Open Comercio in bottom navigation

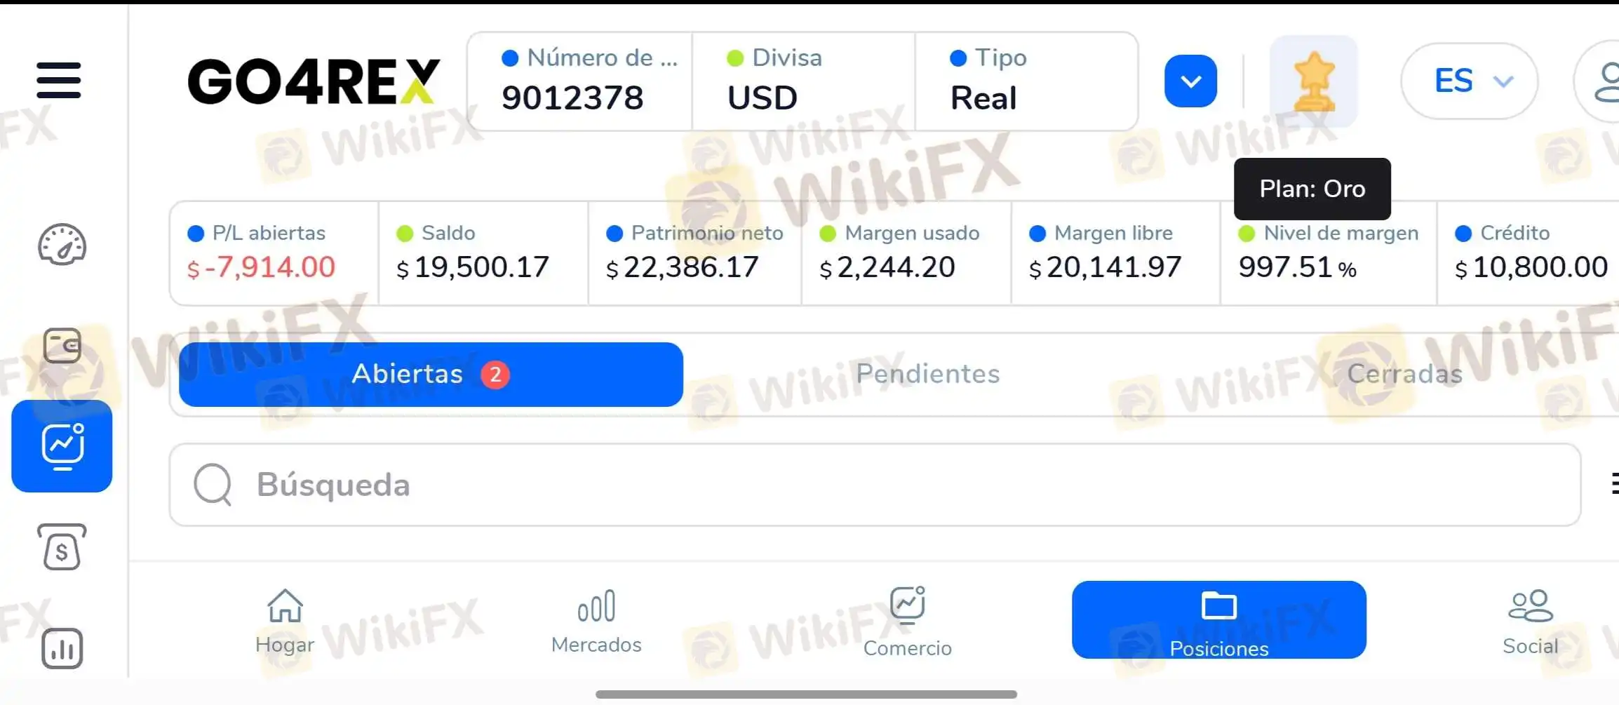click(907, 622)
